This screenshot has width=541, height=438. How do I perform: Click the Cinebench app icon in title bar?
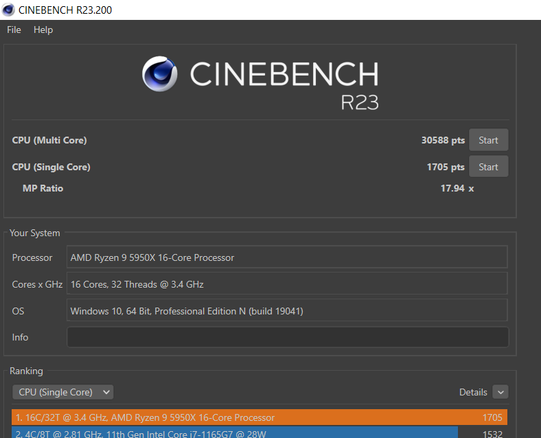(x=8, y=10)
